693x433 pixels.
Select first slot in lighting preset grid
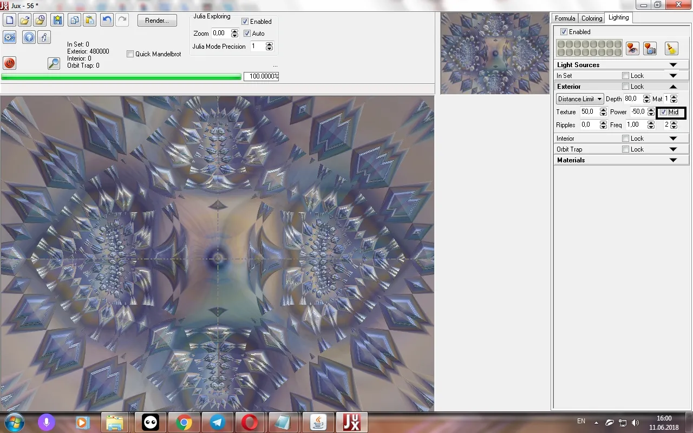(561, 44)
